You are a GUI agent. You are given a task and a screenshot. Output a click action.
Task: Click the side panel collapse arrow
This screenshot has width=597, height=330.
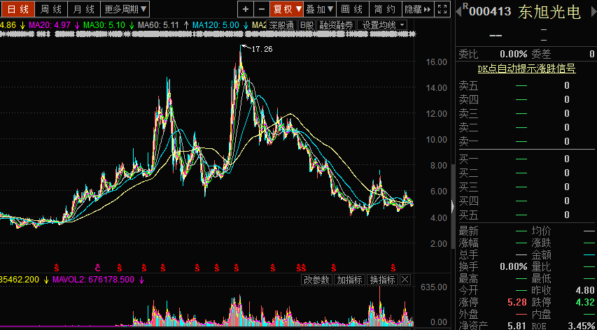[451, 206]
